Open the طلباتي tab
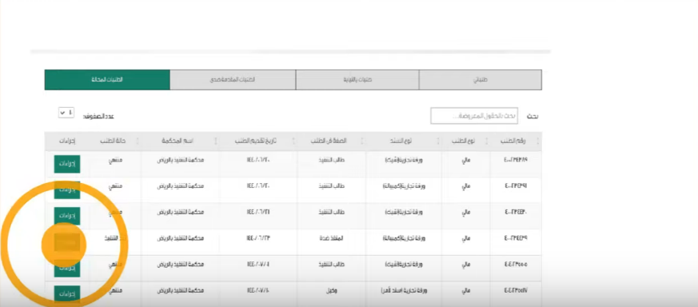This screenshot has height=307, width=698. [x=480, y=80]
